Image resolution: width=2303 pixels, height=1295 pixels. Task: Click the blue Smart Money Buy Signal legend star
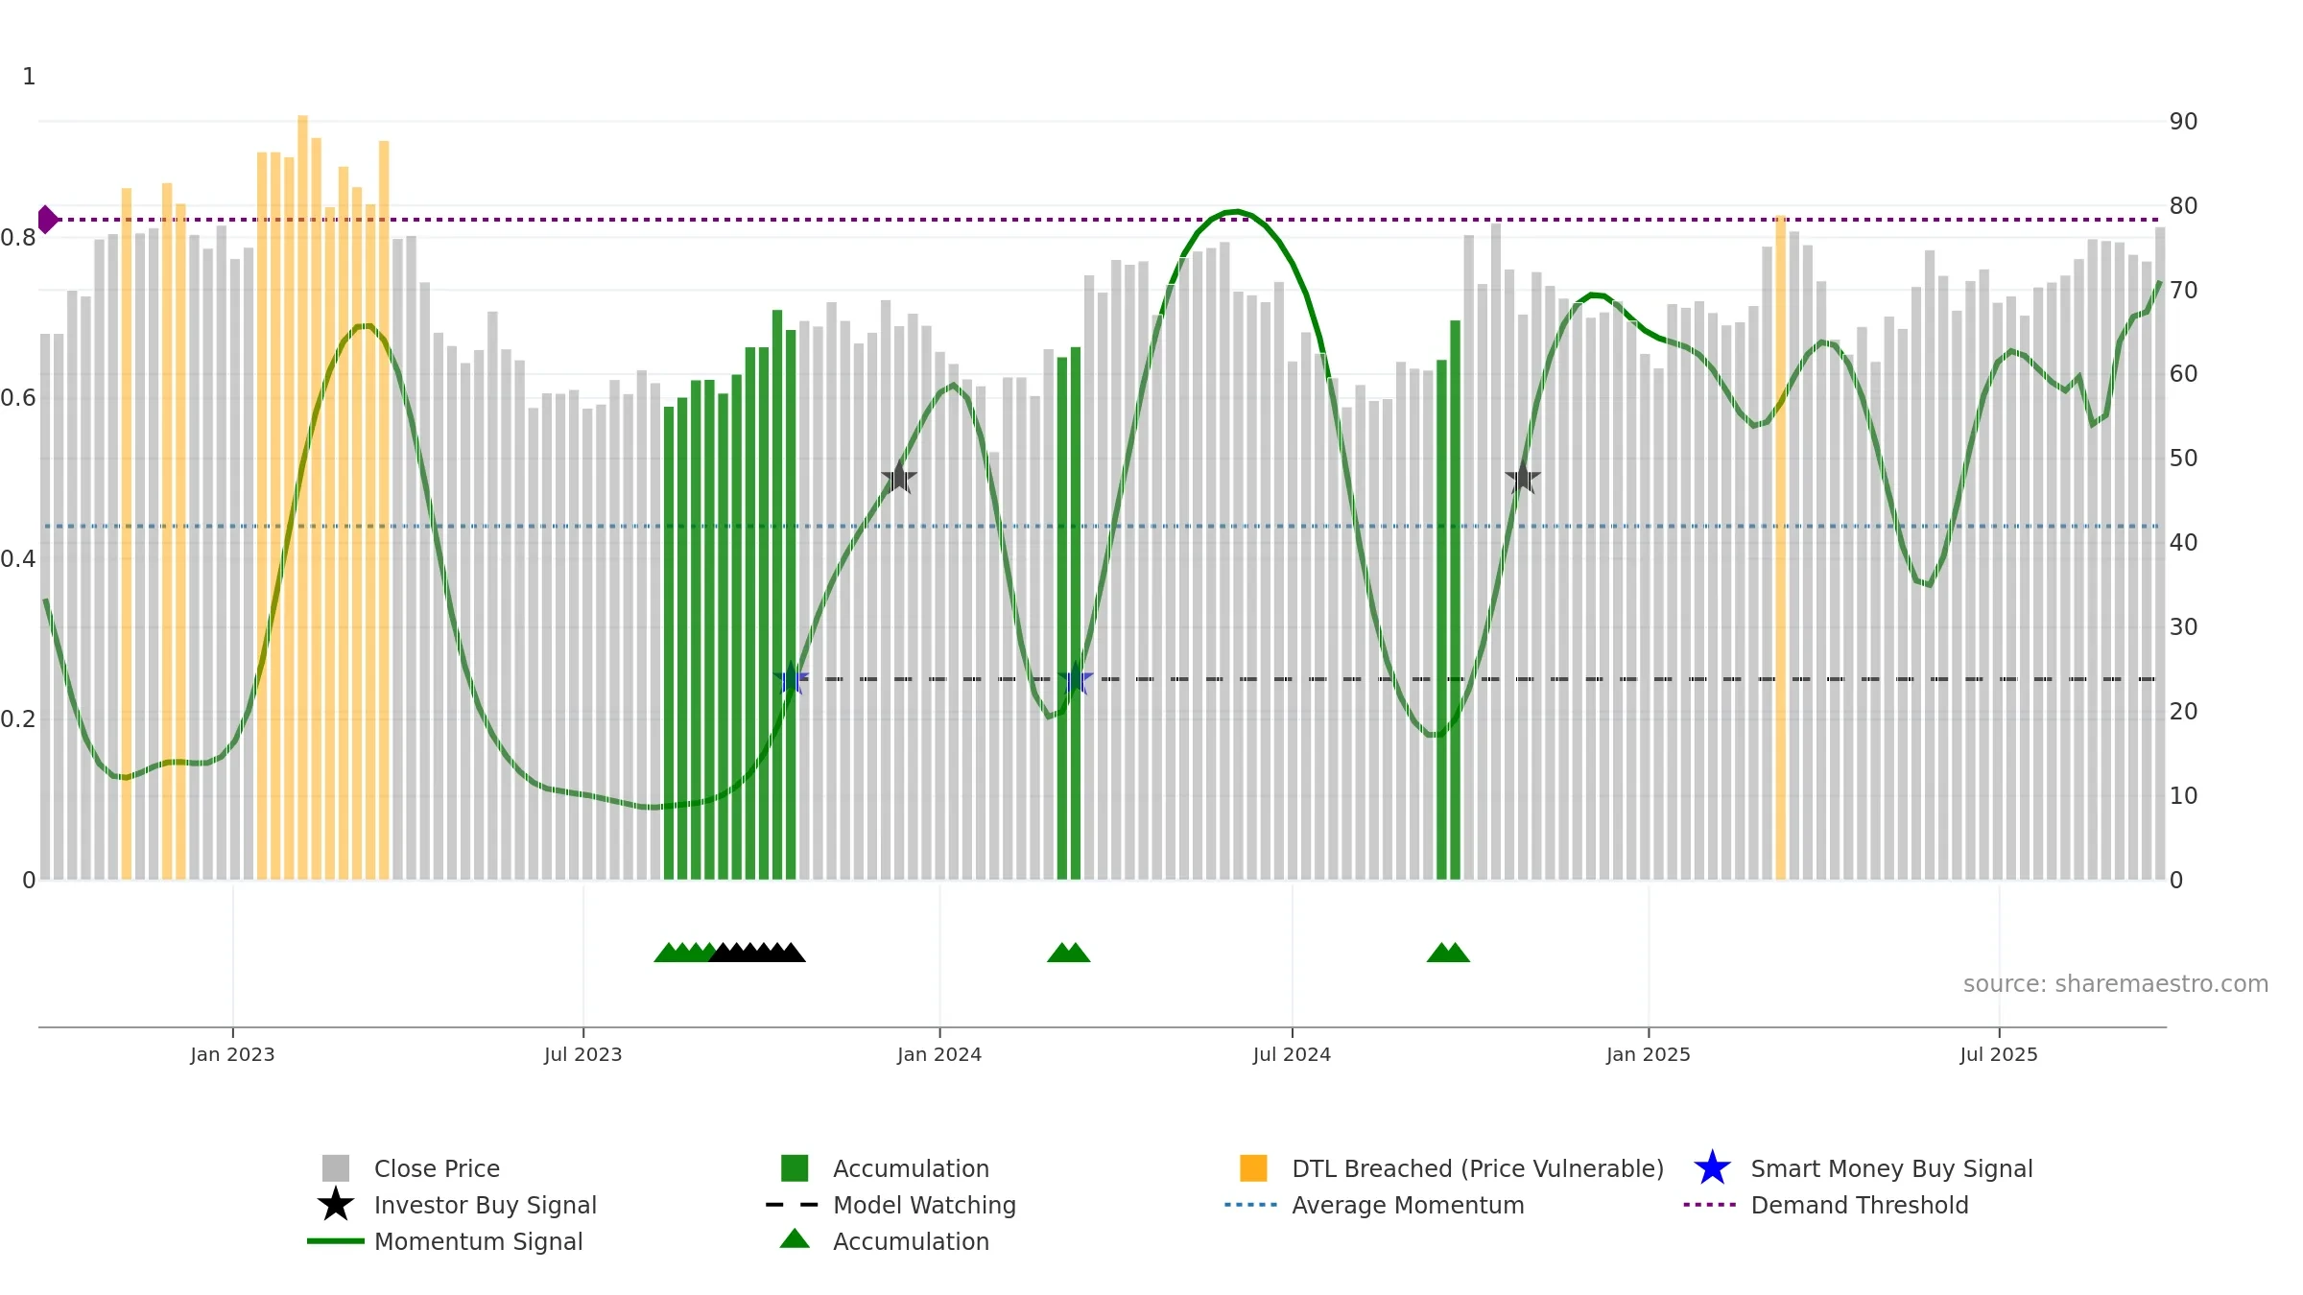1712,1168
